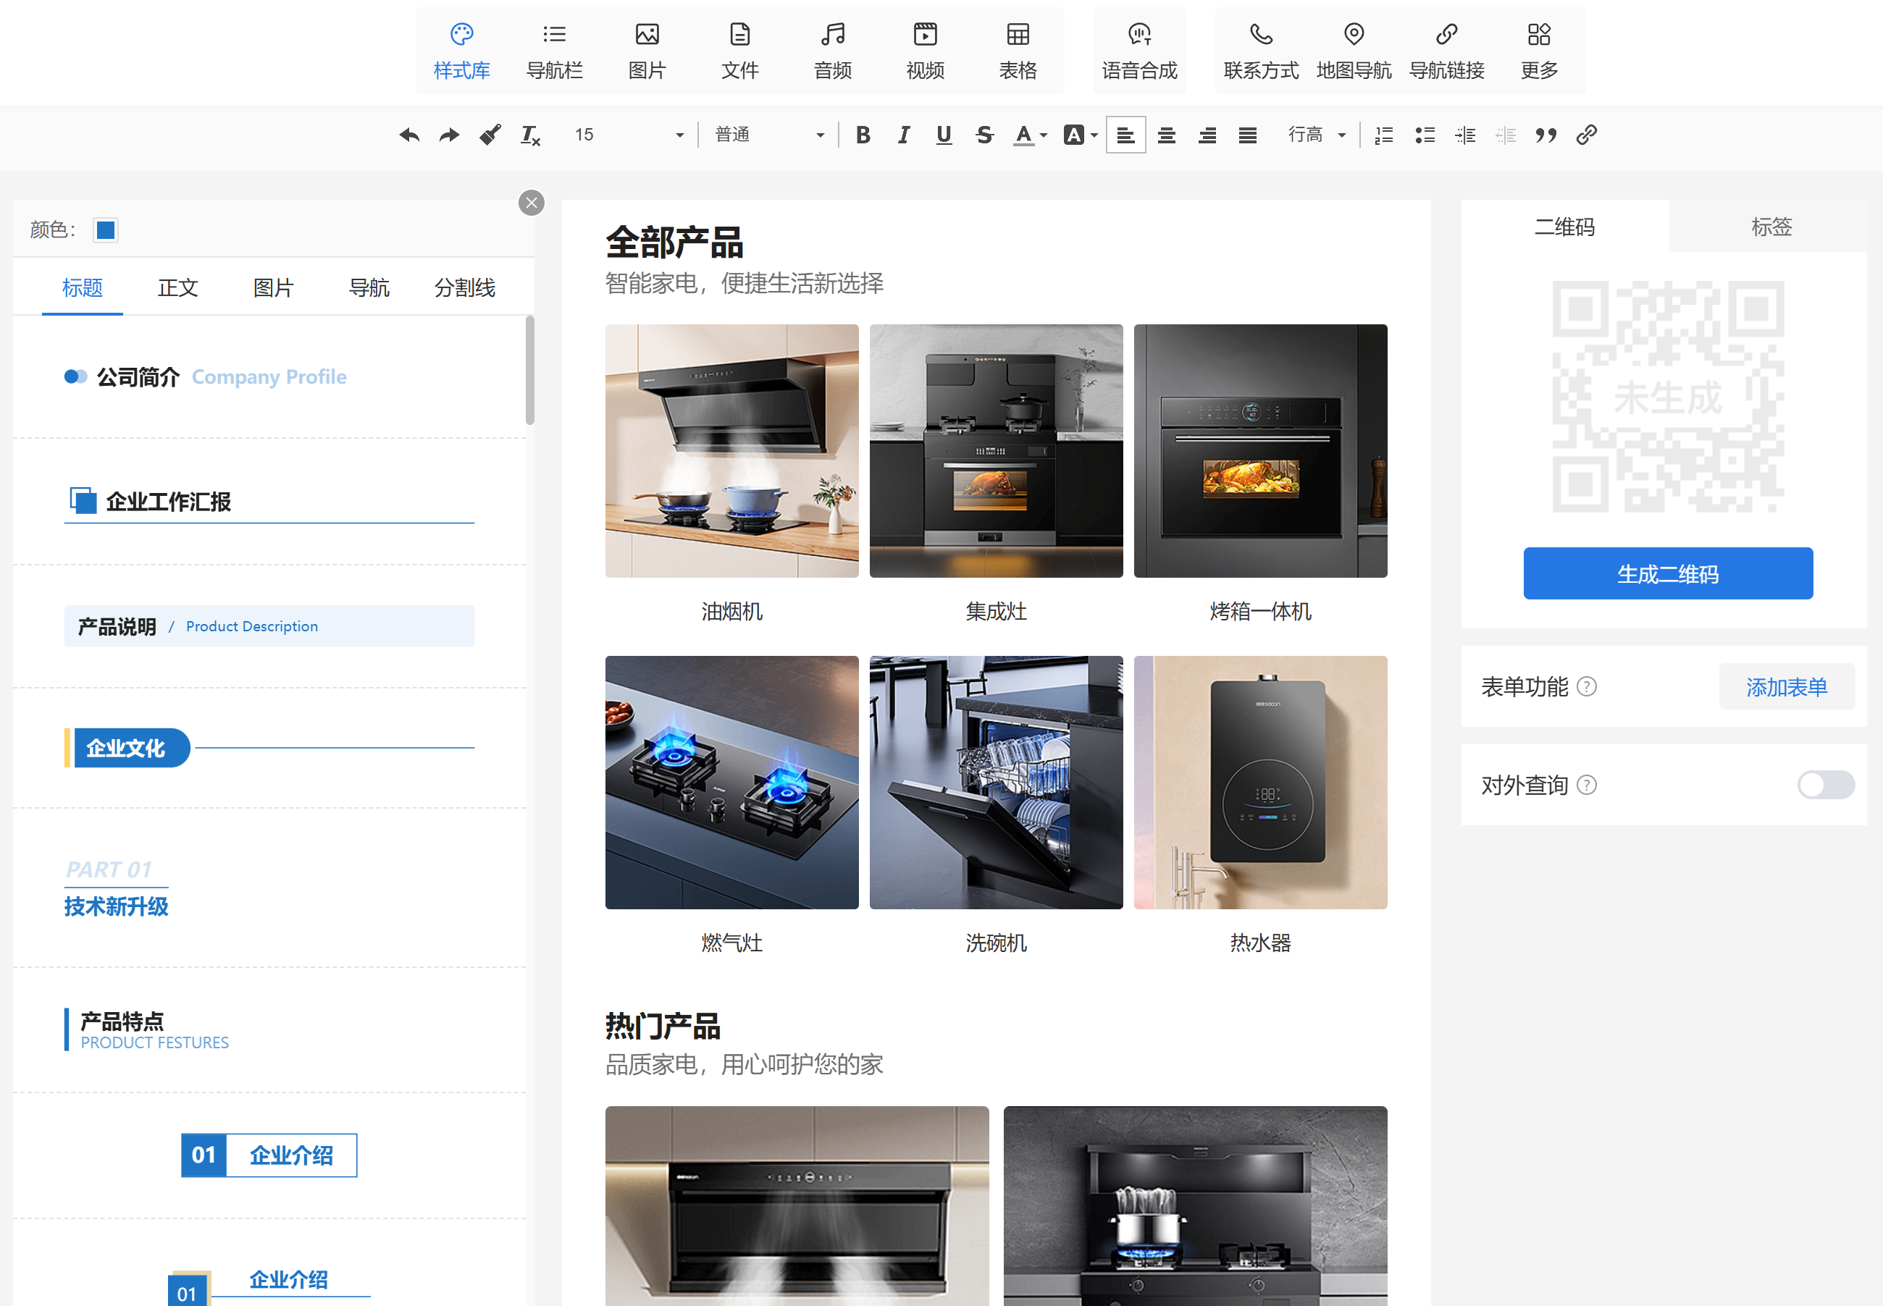Insert 音频 audio
The height and width of the screenshot is (1306, 1883).
(833, 51)
